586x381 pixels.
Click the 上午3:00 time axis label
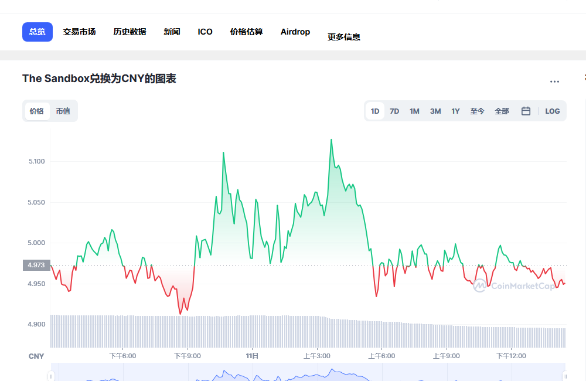[317, 356]
